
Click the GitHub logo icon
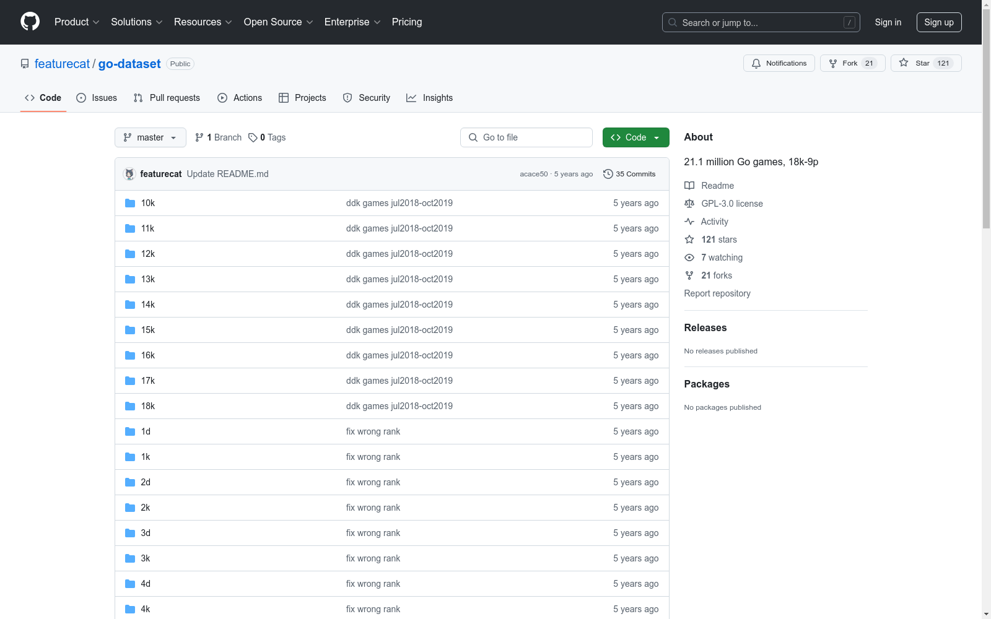pyautogui.click(x=30, y=22)
